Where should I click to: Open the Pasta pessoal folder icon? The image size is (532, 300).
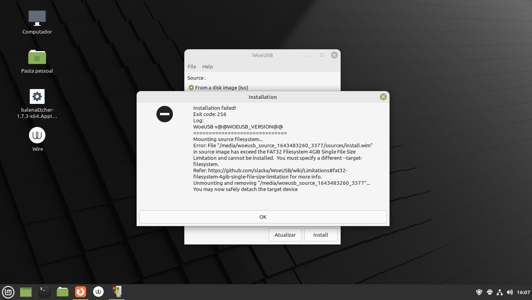37,61
